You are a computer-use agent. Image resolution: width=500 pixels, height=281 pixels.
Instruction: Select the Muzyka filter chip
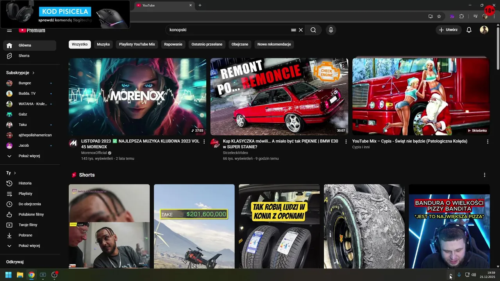tap(103, 44)
